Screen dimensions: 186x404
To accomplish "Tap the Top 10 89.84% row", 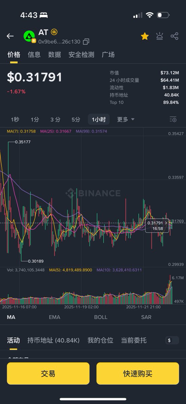I will tap(144, 102).
